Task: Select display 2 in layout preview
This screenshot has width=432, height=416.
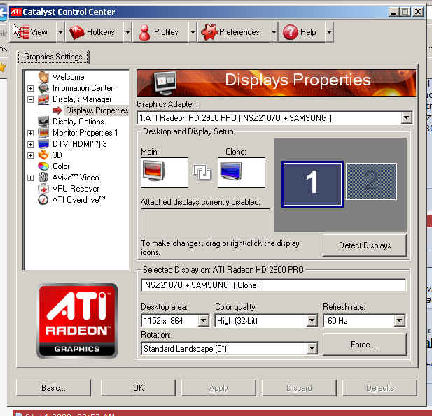Action: point(371,181)
